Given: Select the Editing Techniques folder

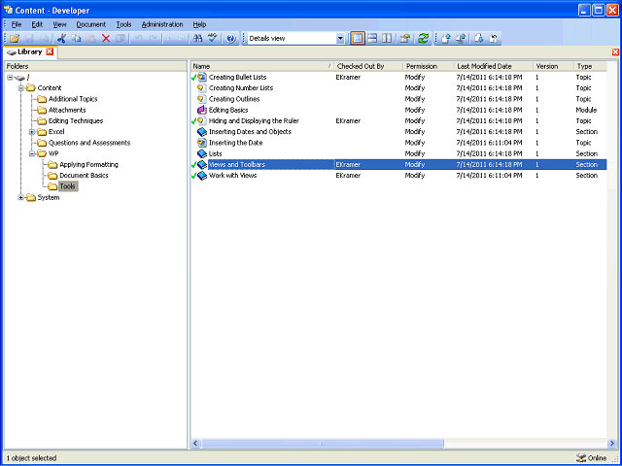Looking at the screenshot, I should click(x=76, y=120).
